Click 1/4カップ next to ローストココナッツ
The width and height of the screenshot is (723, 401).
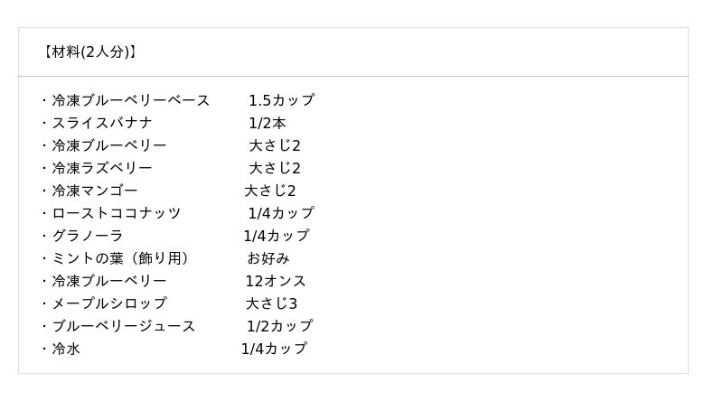[281, 213]
